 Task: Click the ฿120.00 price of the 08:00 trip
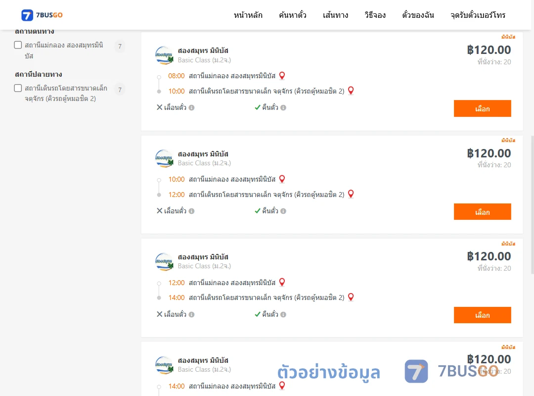489,50
